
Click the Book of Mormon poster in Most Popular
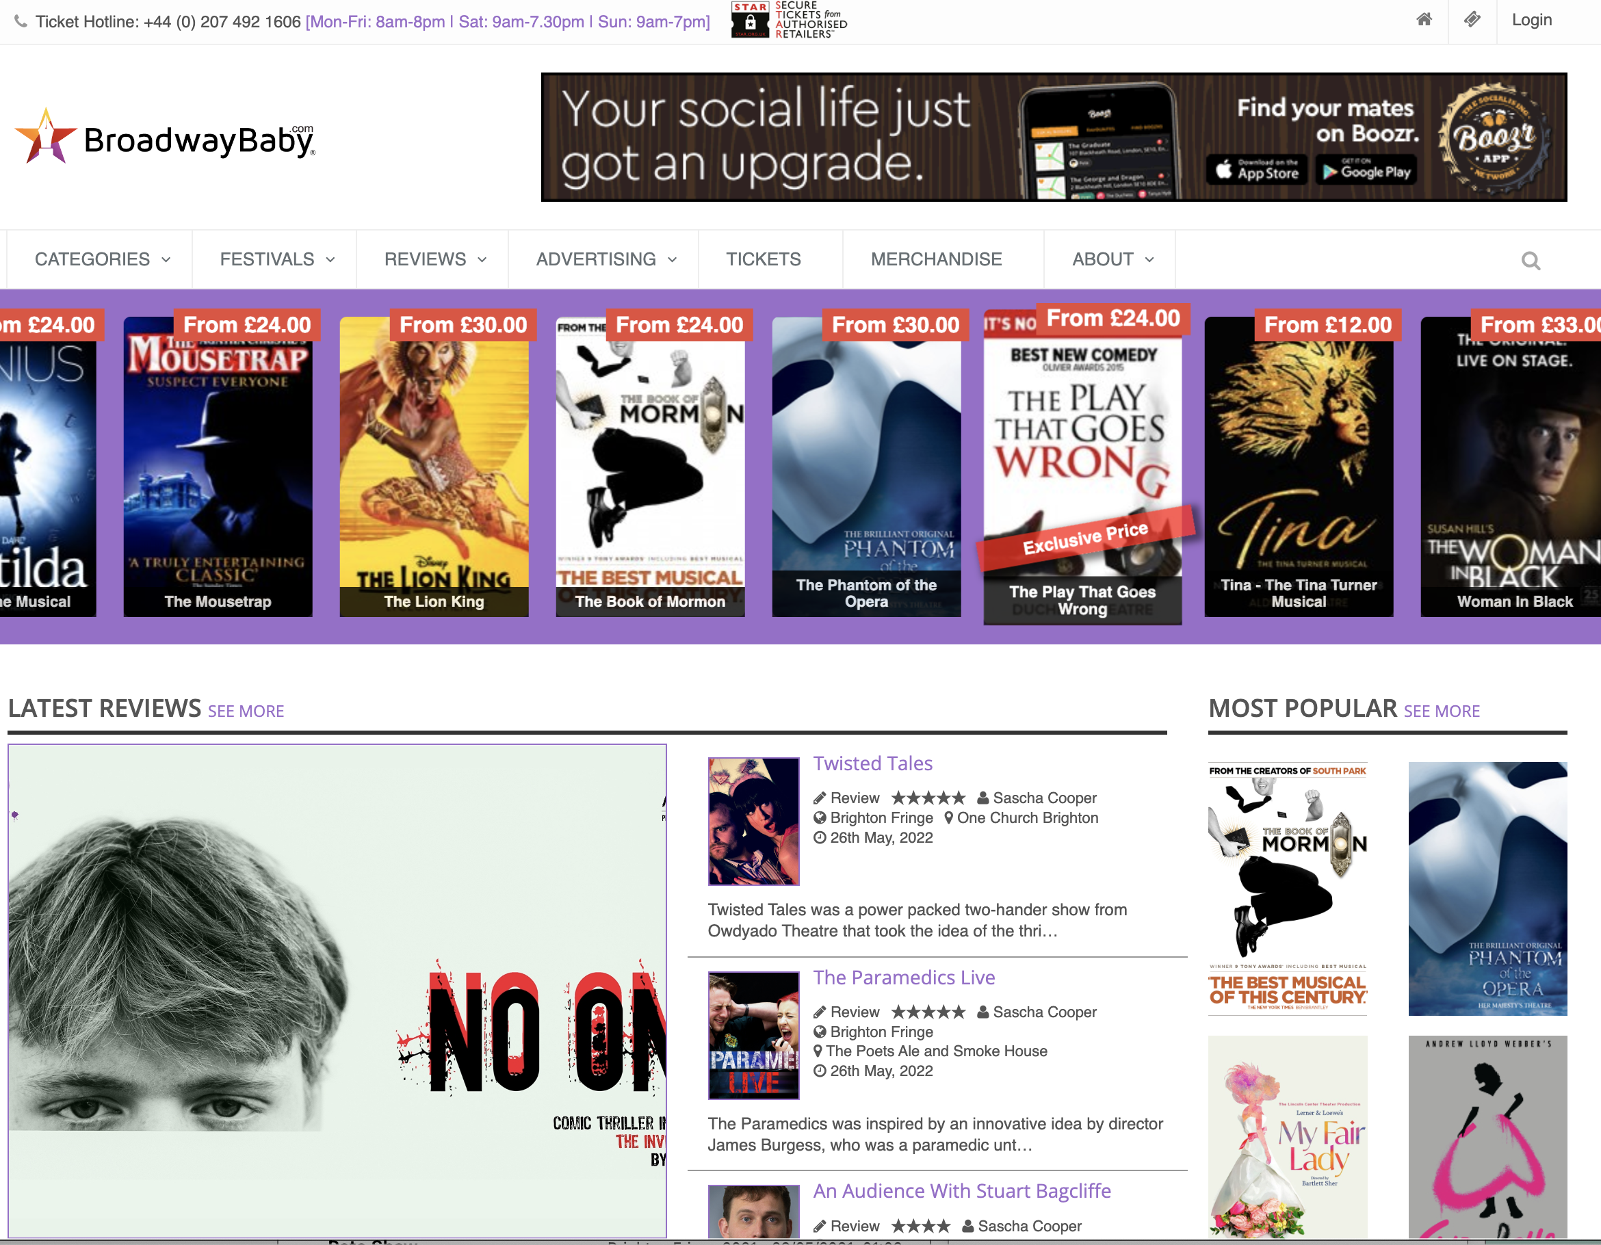point(1287,889)
